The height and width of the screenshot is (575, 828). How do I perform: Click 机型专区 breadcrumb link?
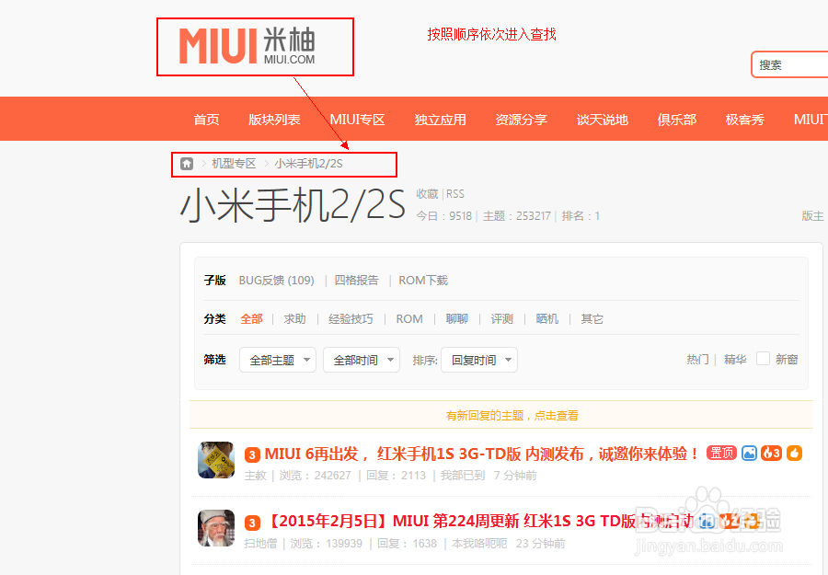[234, 164]
